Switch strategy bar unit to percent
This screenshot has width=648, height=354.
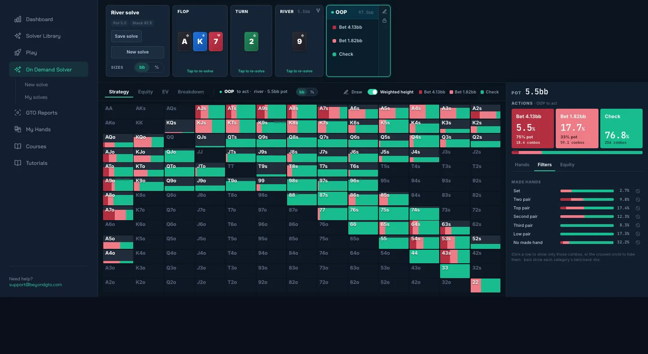(x=312, y=92)
